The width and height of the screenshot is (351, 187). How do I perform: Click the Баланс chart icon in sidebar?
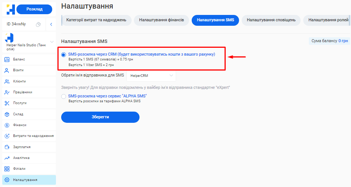tap(7, 59)
